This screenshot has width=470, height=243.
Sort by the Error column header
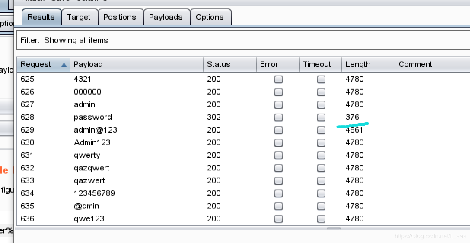coord(278,64)
